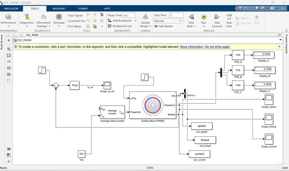Click the Undo icon in the quick access toolbar
Screen dimensions: 289x171
[x=246, y=9]
